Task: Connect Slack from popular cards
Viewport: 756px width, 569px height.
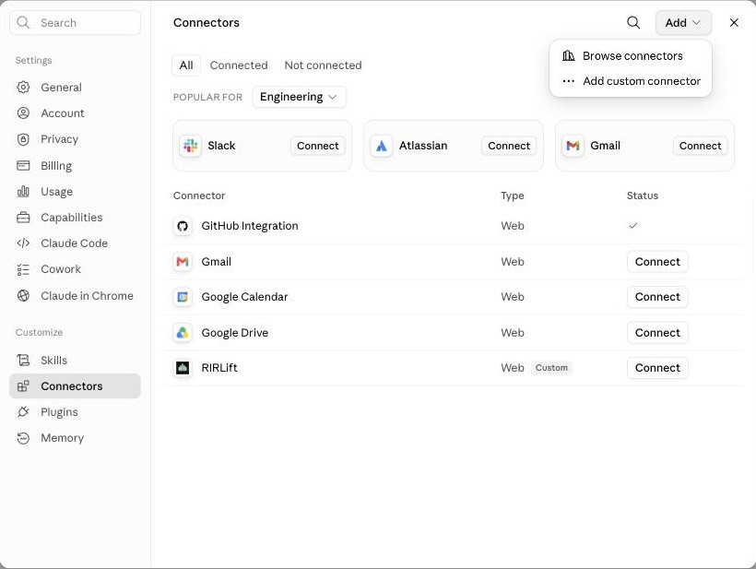Action: pos(318,146)
